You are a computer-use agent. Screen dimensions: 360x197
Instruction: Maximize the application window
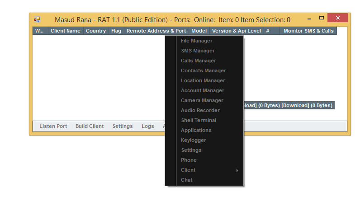coord(322,18)
